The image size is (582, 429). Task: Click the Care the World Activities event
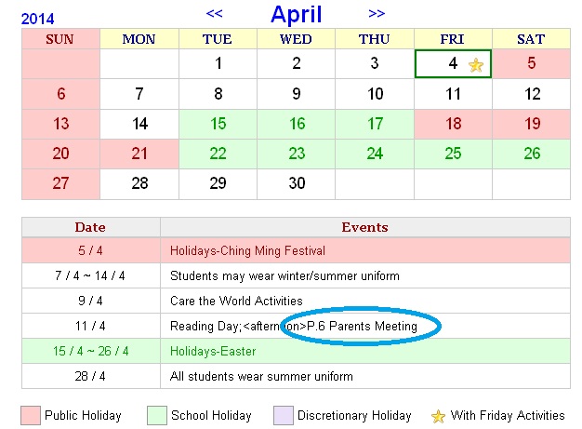236,301
